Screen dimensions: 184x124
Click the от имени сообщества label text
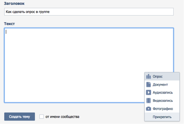click(62, 117)
